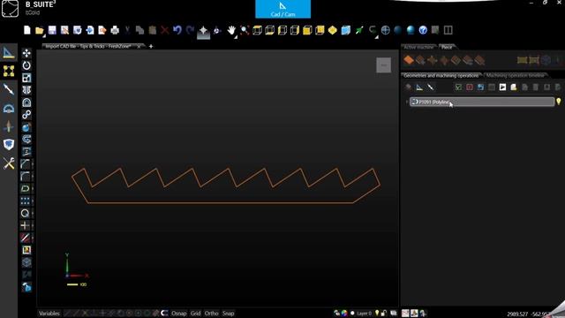Open the help question mark icon
This screenshot has height=318, width=565.
point(423,30)
